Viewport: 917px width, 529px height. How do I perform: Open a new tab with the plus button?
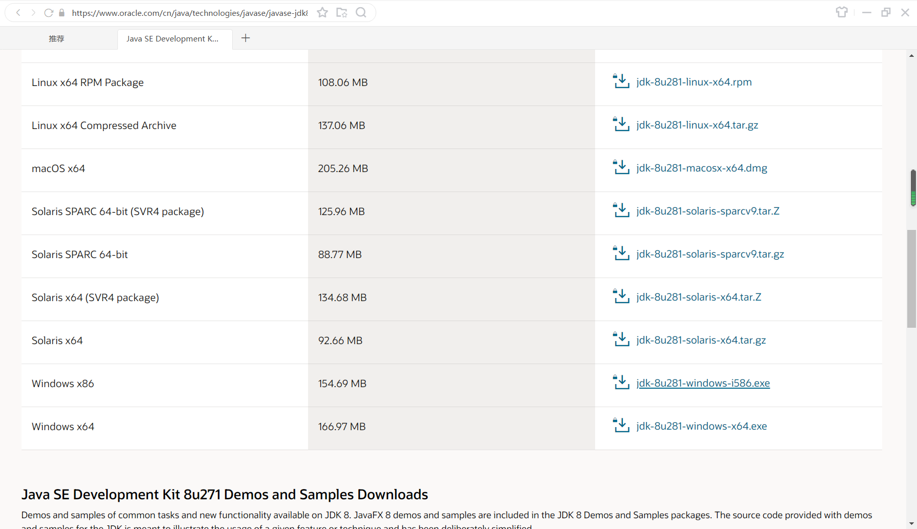point(246,38)
